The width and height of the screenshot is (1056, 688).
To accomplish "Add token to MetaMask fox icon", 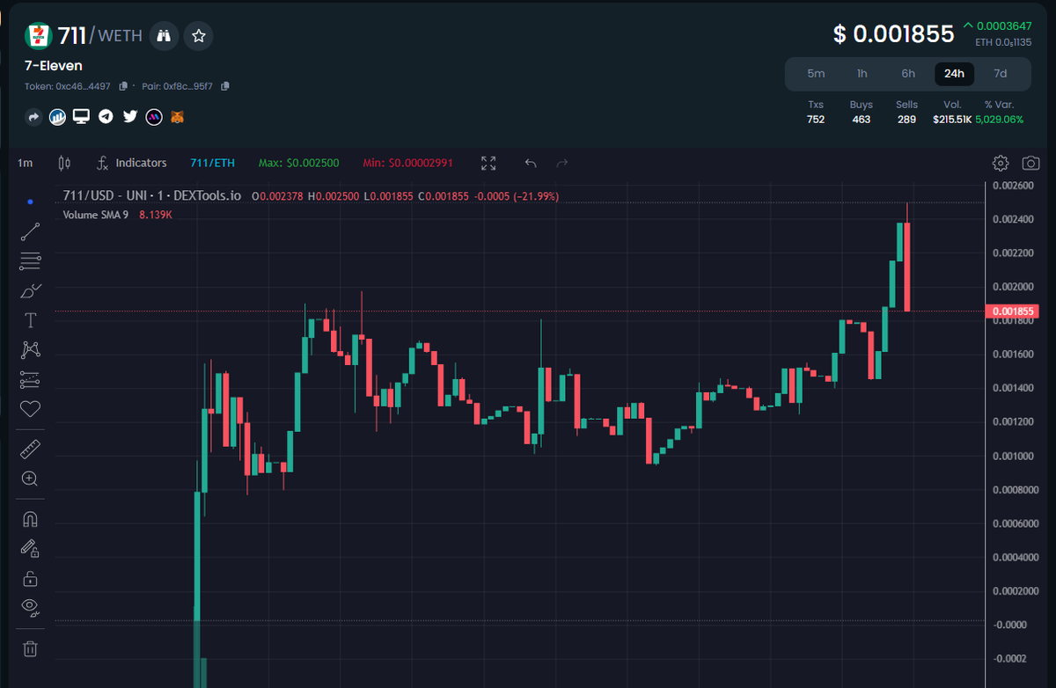I will click(x=178, y=116).
